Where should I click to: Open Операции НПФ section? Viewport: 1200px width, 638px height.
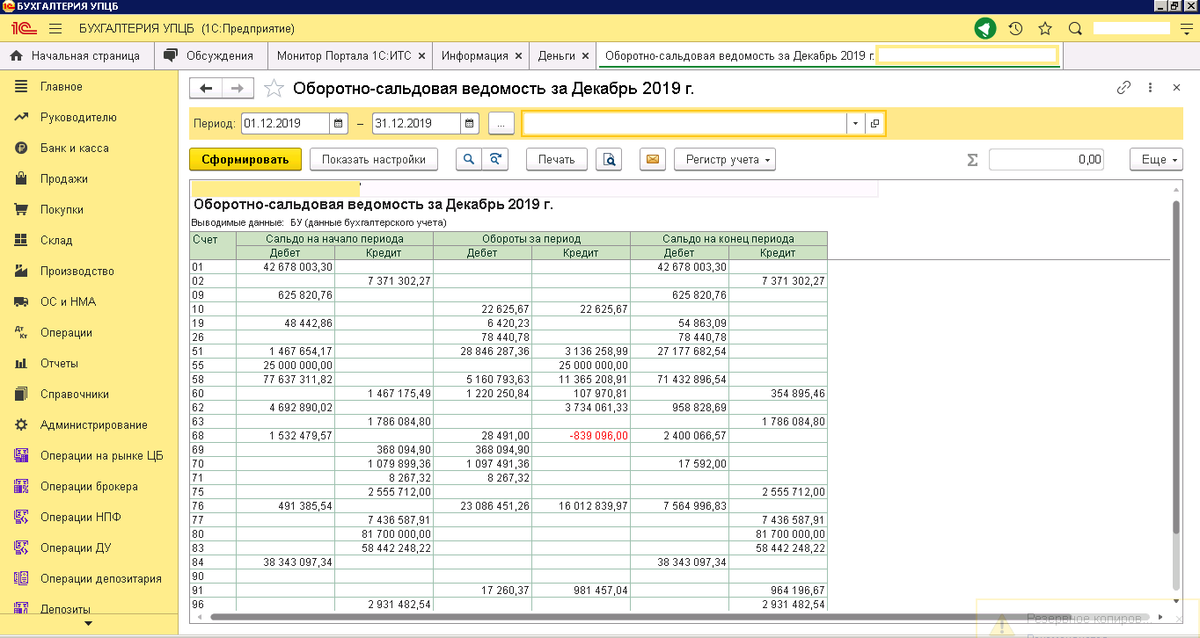(88, 517)
